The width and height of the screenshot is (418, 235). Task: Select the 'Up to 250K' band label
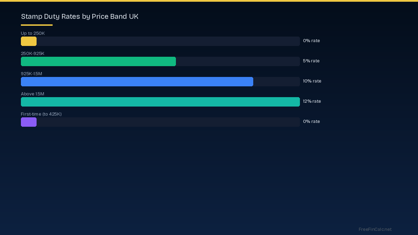pyautogui.click(x=33, y=33)
